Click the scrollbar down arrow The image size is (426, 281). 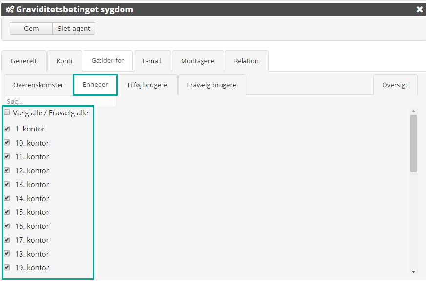[413, 271]
